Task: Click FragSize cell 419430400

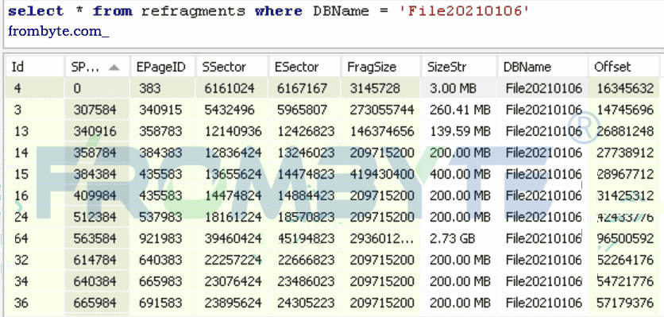Action: pyautogui.click(x=382, y=174)
